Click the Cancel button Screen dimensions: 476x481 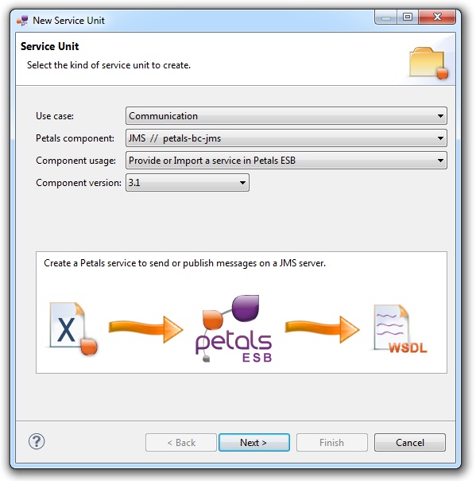click(410, 442)
